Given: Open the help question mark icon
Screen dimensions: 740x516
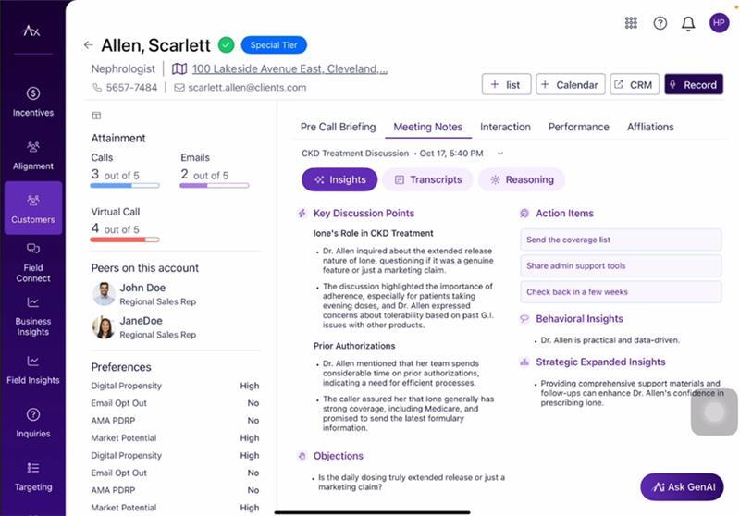Looking at the screenshot, I should pyautogui.click(x=660, y=23).
